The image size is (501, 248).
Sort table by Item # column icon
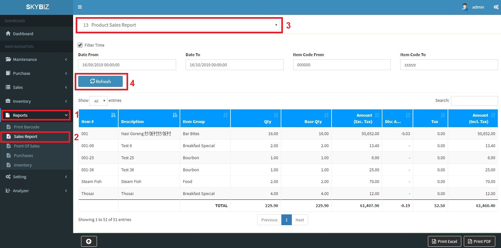pyautogui.click(x=113, y=115)
